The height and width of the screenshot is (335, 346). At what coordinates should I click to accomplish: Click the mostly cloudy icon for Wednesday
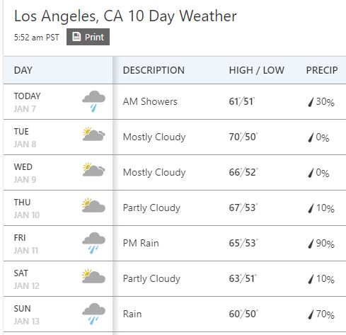coord(93,169)
